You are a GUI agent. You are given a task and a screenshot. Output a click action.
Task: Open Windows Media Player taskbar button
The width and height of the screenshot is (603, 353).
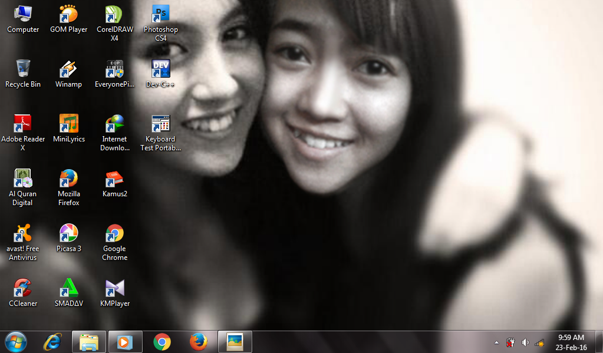(x=126, y=342)
